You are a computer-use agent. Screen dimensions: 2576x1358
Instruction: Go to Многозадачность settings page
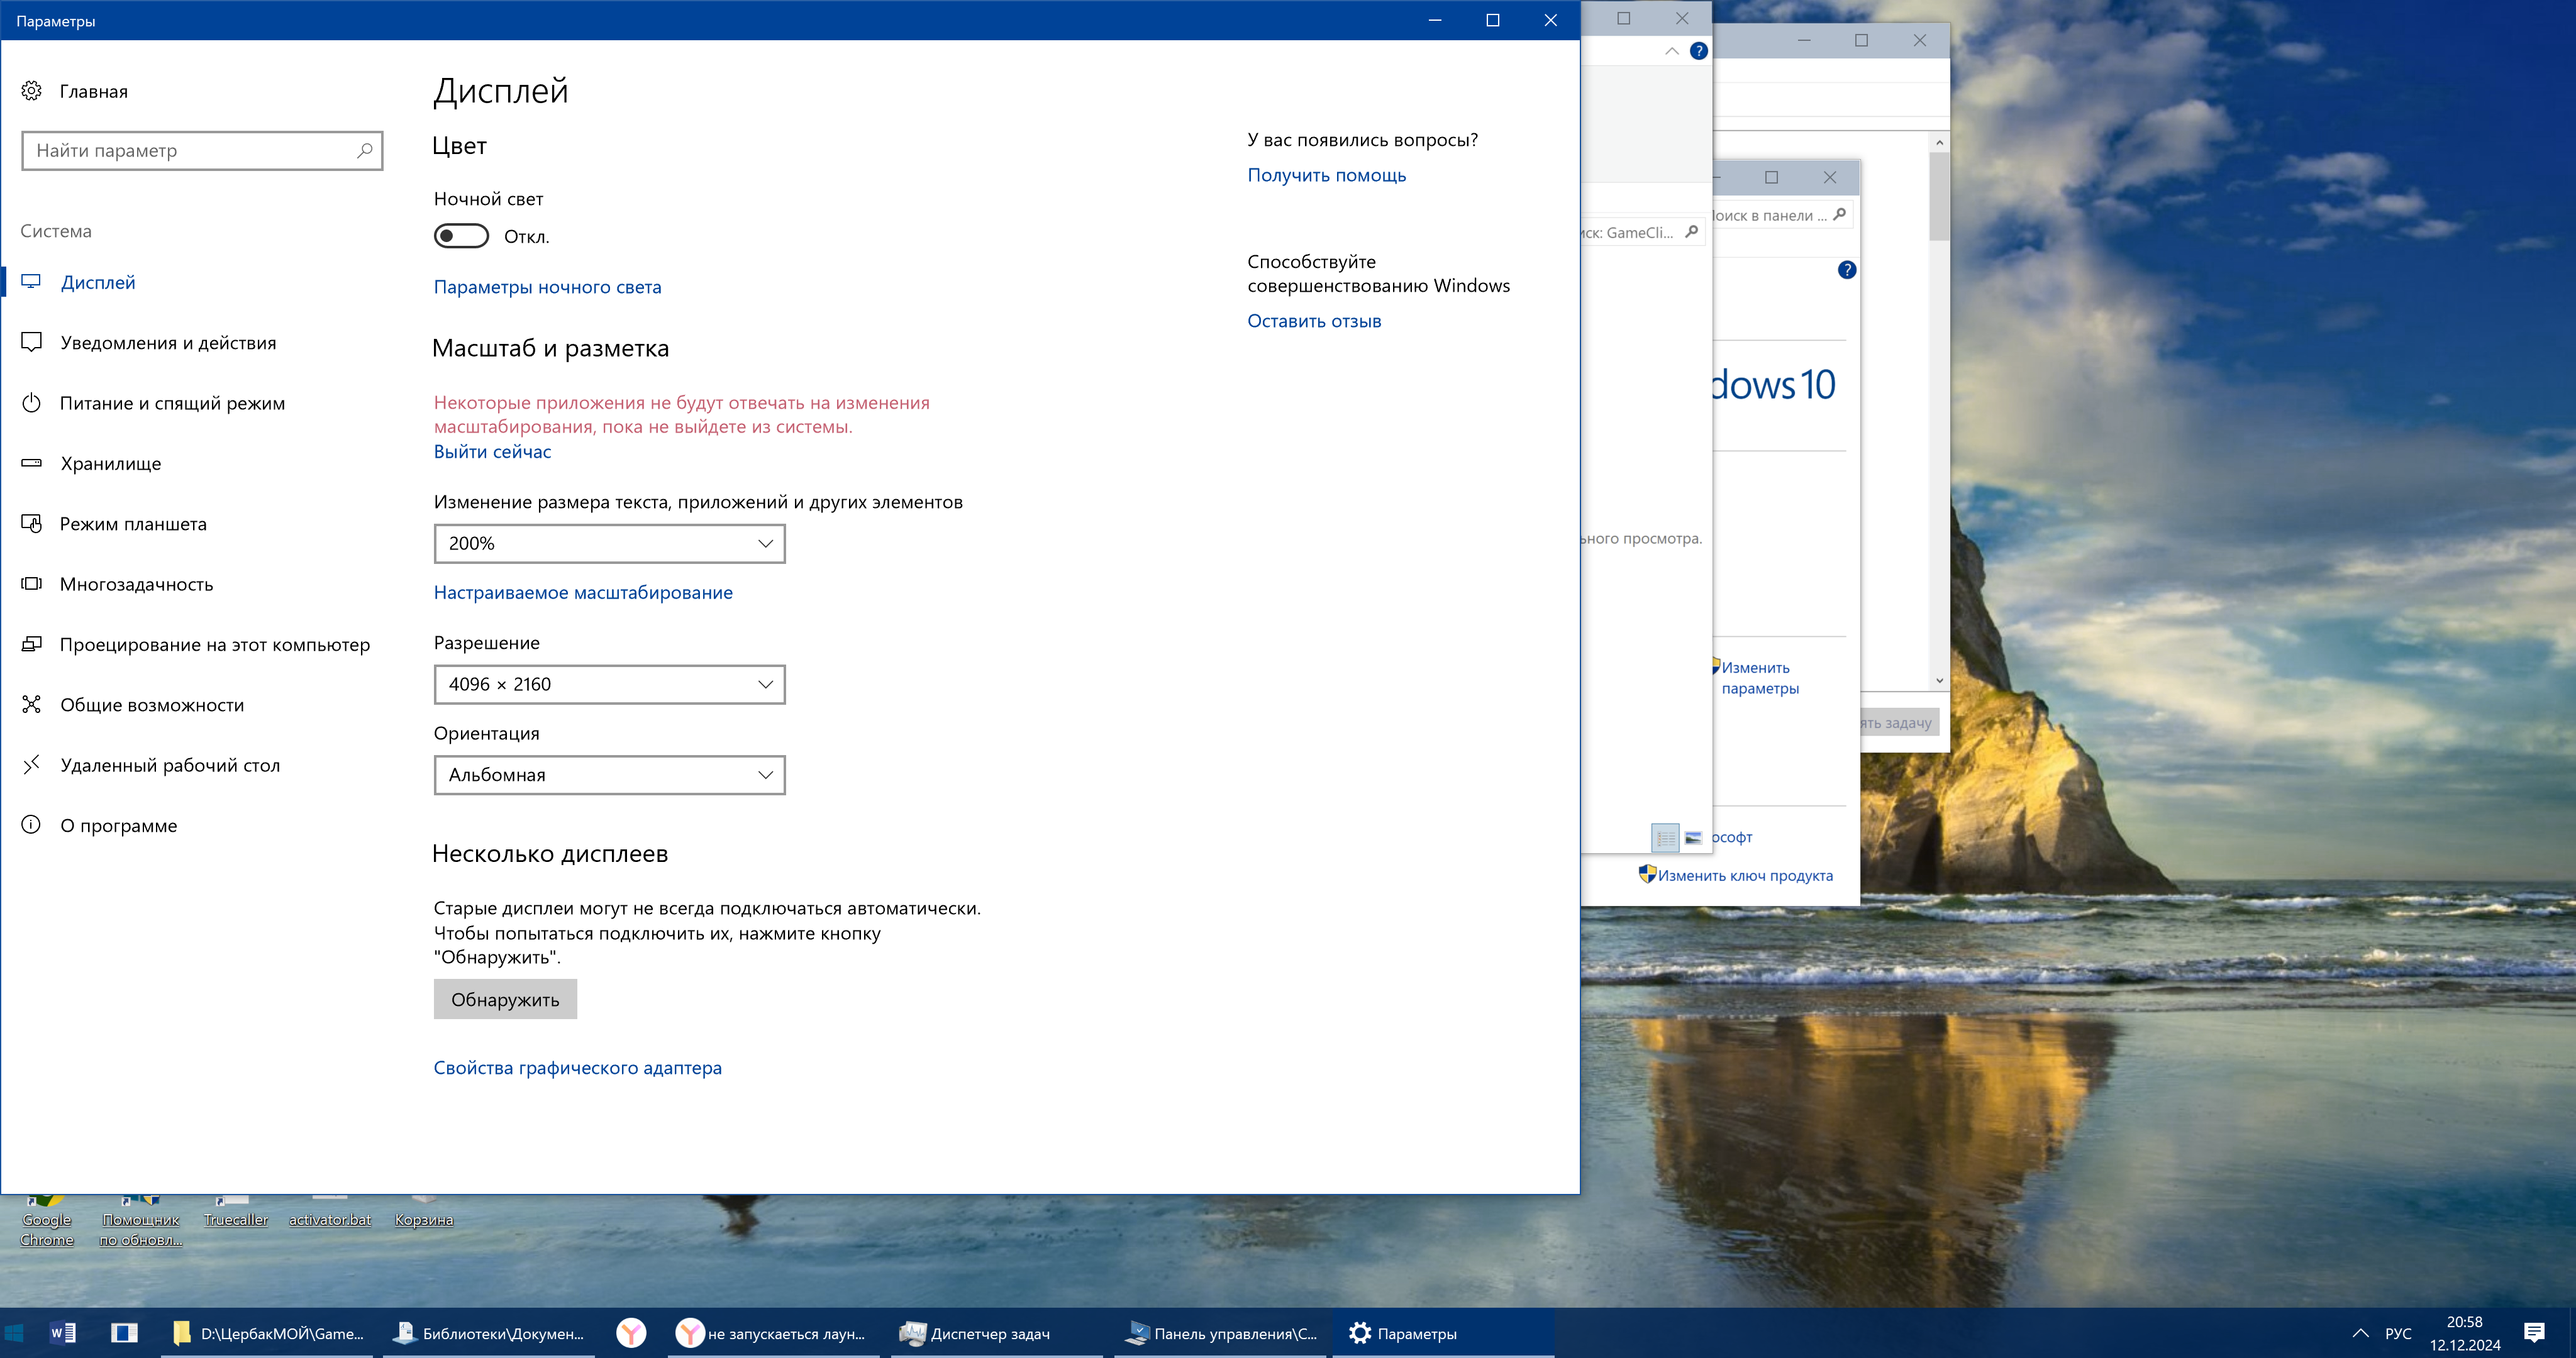pos(136,584)
